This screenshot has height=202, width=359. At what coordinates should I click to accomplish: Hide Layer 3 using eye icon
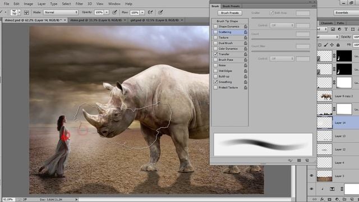click(x=311, y=176)
